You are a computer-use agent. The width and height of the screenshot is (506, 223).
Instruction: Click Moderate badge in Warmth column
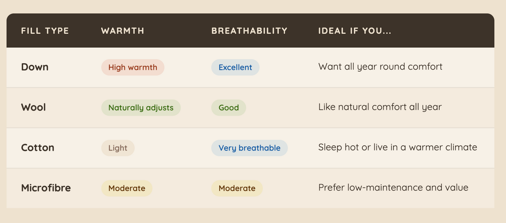coord(126,188)
